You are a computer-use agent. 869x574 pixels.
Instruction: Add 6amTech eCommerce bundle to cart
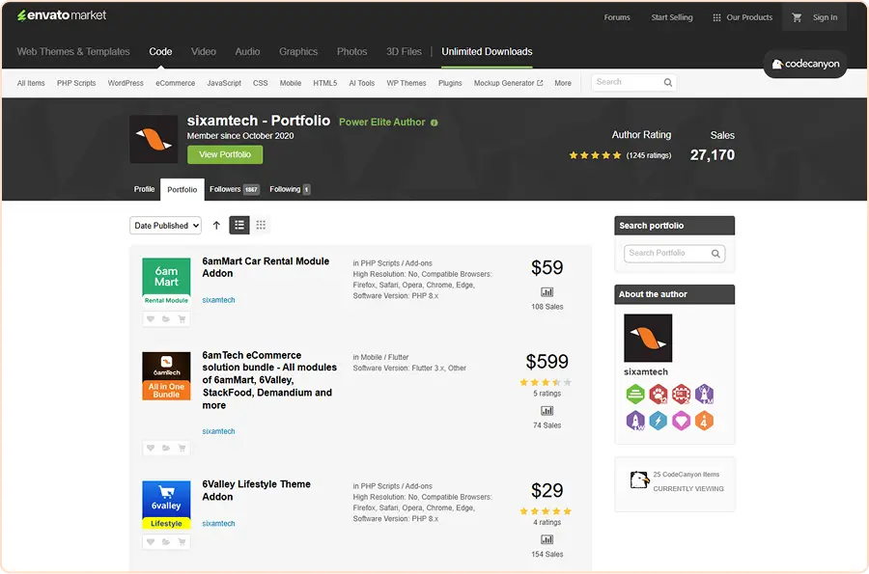pyautogui.click(x=182, y=448)
